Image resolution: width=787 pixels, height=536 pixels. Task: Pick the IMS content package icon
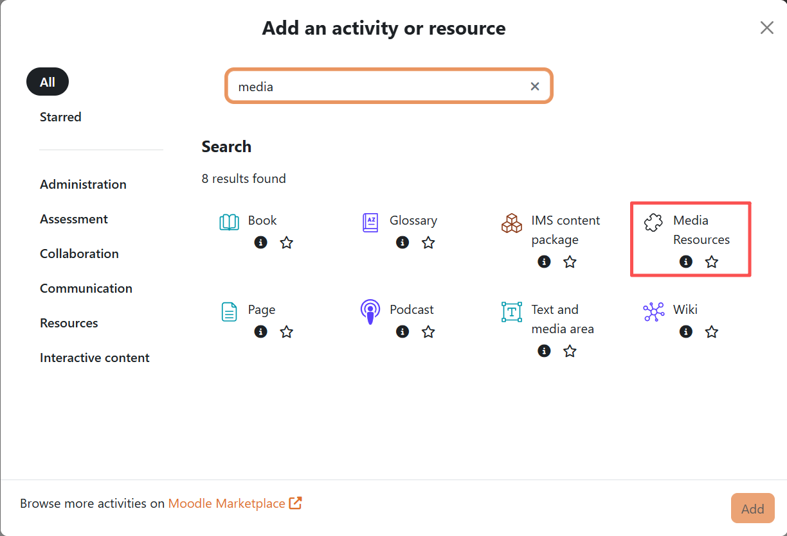[x=512, y=223]
